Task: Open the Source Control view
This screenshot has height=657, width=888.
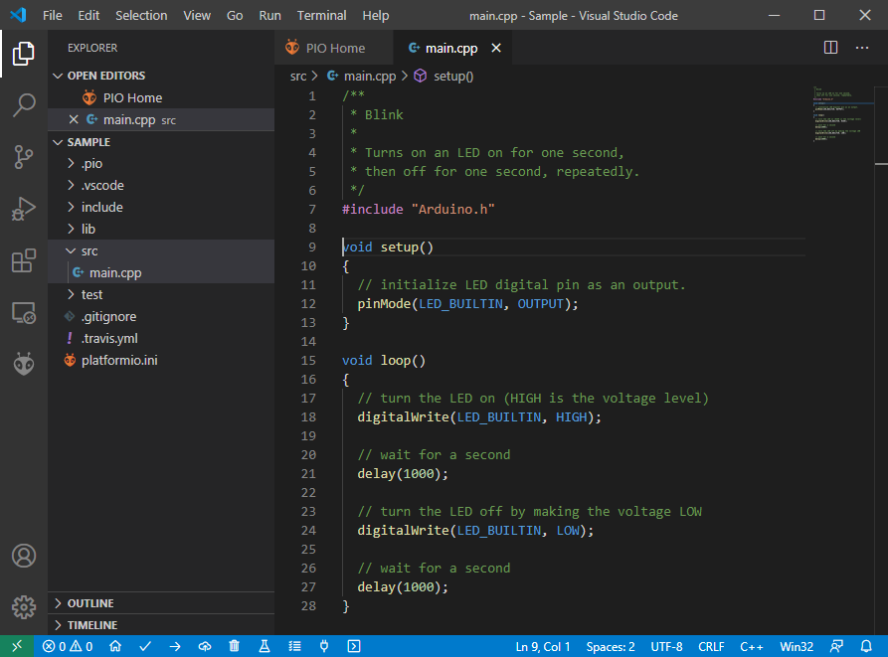Action: coord(23,157)
